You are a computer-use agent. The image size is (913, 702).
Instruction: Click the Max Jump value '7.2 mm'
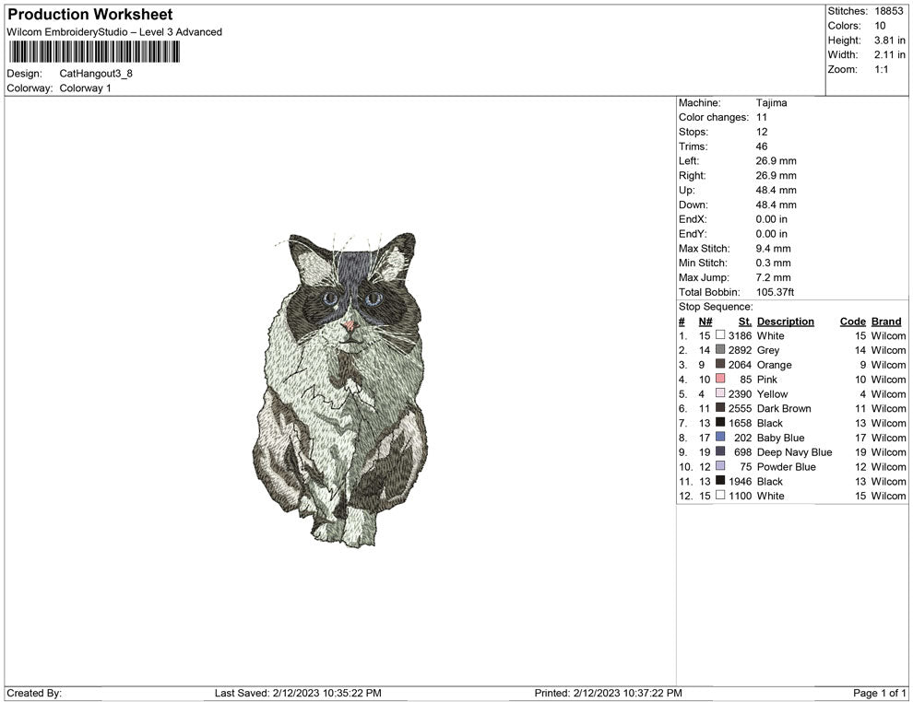(x=773, y=277)
